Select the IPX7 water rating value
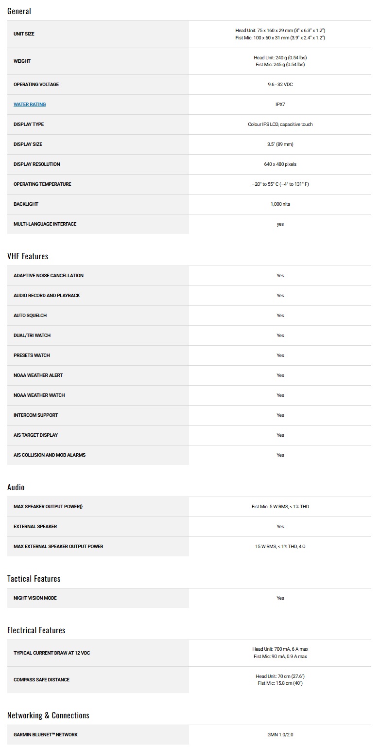The height and width of the screenshot is (748, 380). [280, 105]
